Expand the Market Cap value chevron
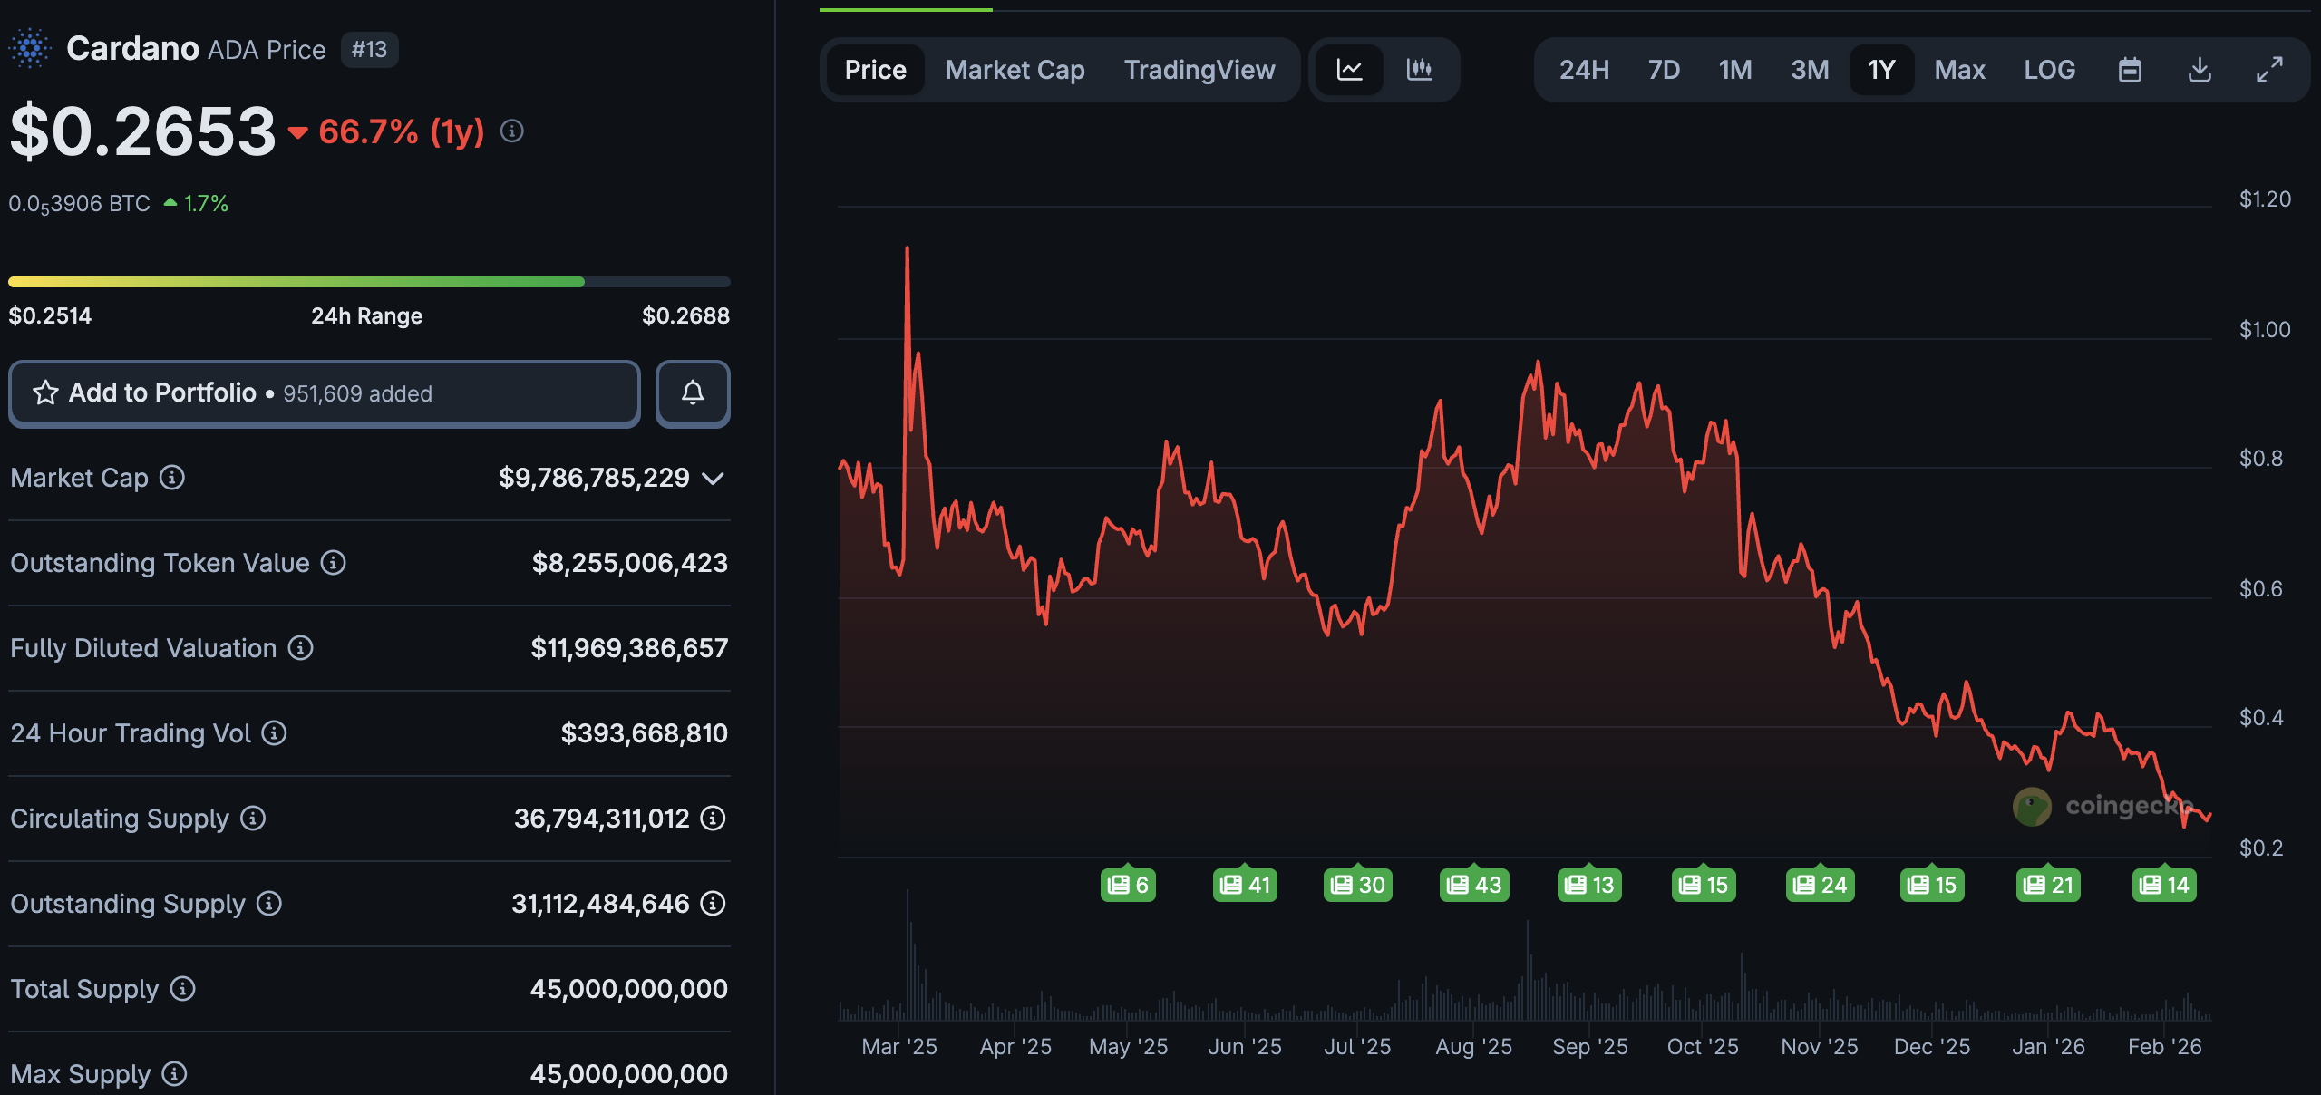This screenshot has height=1095, width=2321. tap(714, 478)
